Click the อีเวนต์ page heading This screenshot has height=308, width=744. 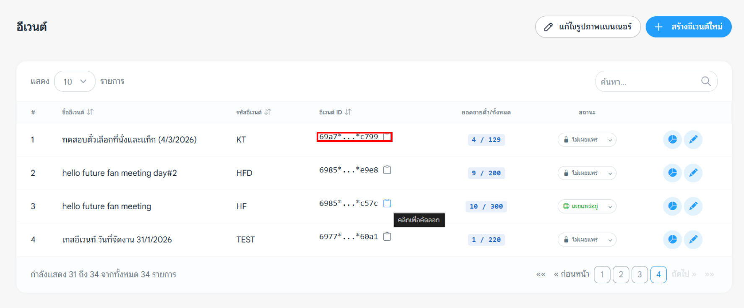pyautogui.click(x=31, y=27)
